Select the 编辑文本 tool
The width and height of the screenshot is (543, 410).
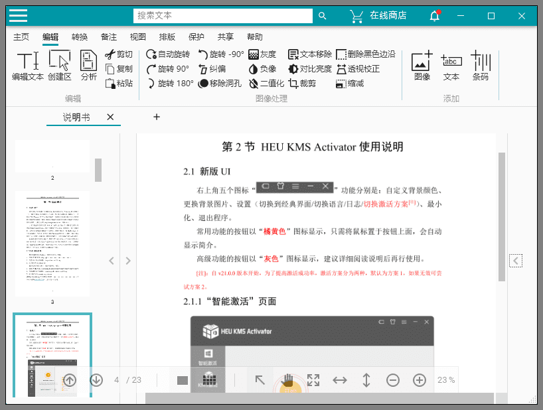coord(28,66)
